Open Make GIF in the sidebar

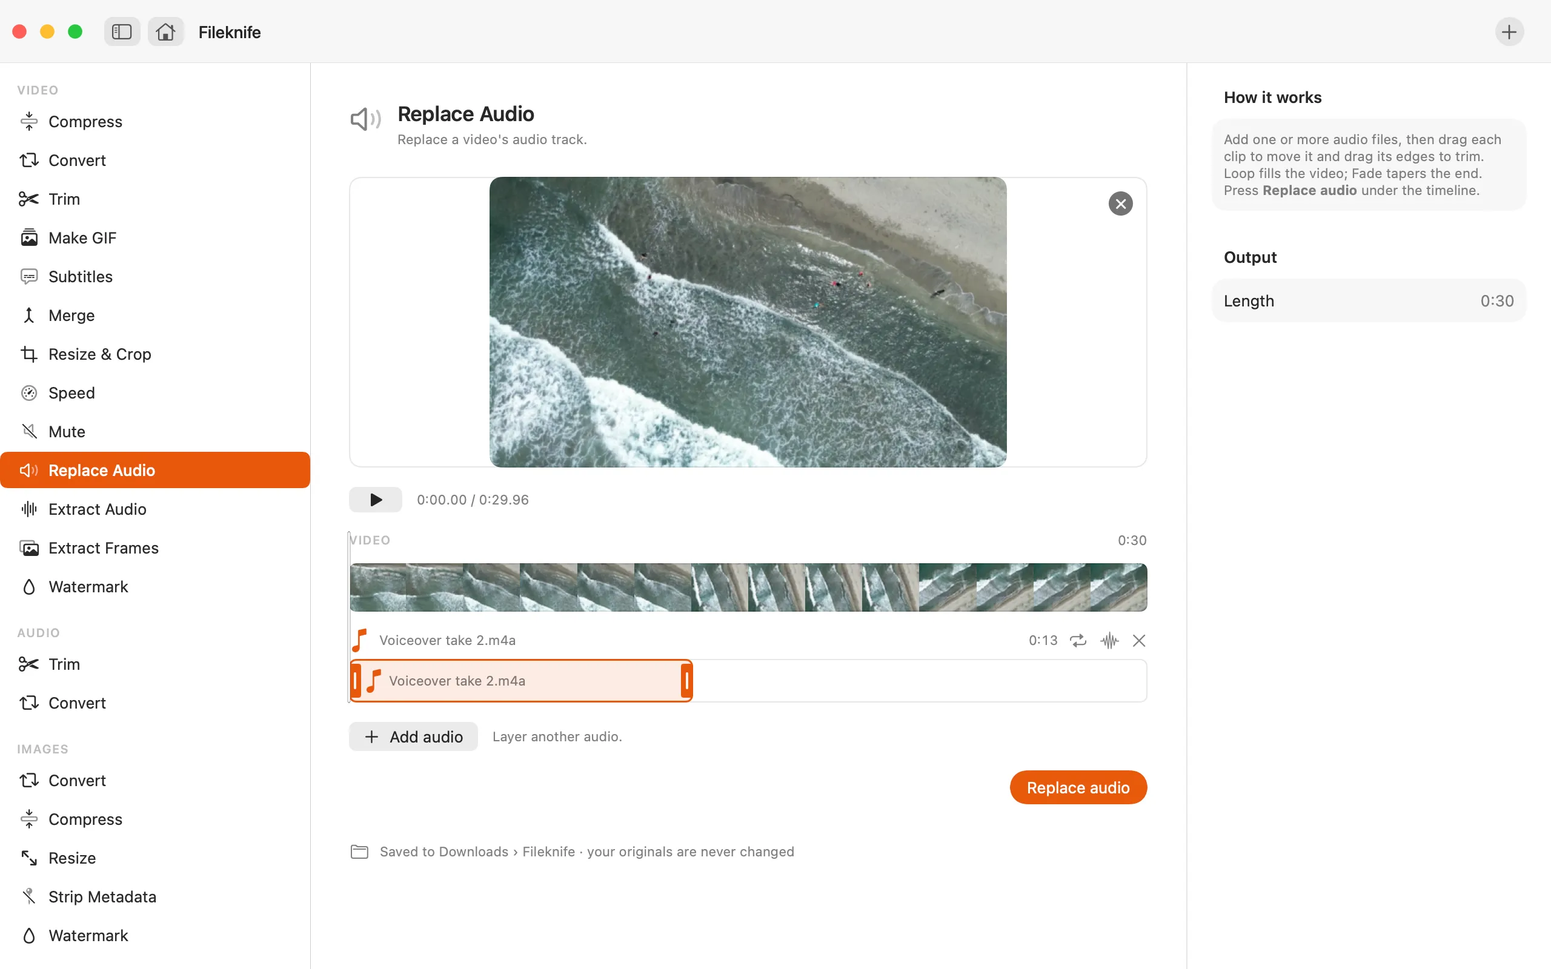tap(155, 238)
